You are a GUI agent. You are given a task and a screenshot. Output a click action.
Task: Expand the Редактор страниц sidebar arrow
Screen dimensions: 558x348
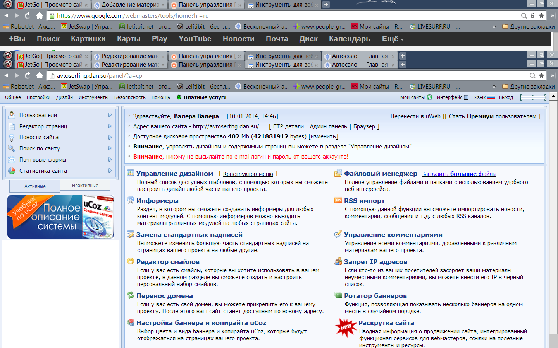110,126
